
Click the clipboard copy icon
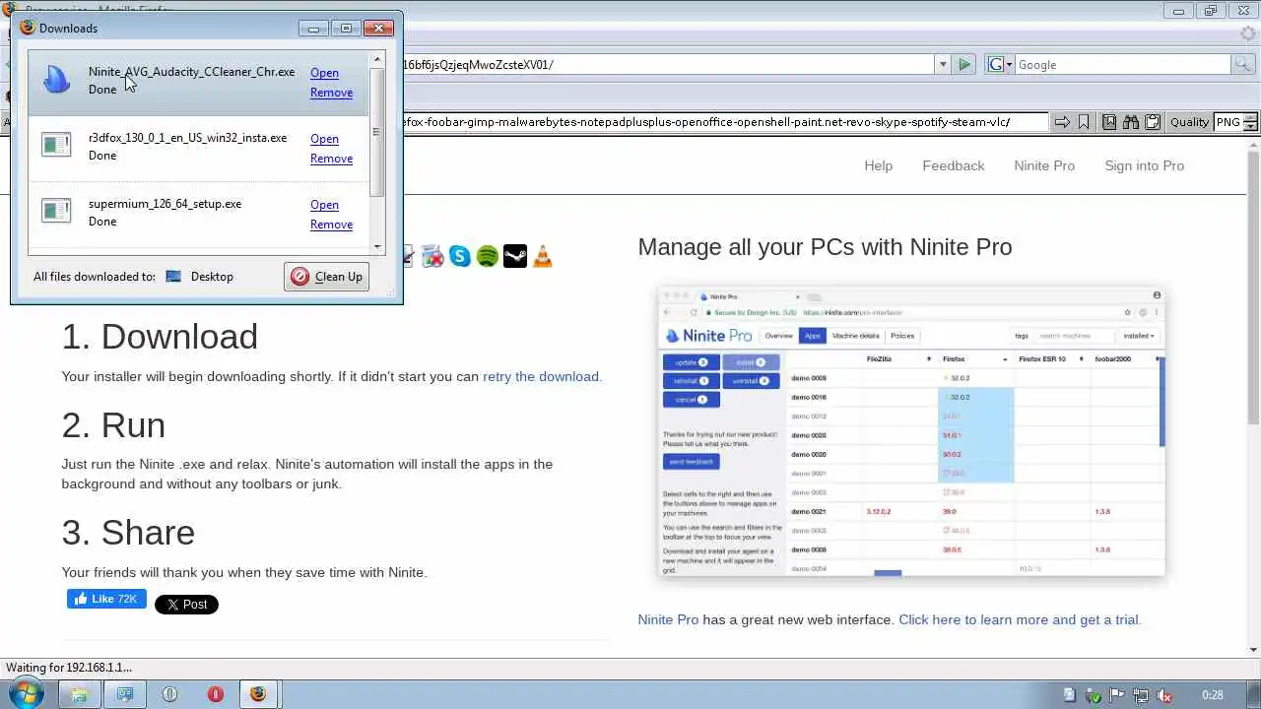1152,122
